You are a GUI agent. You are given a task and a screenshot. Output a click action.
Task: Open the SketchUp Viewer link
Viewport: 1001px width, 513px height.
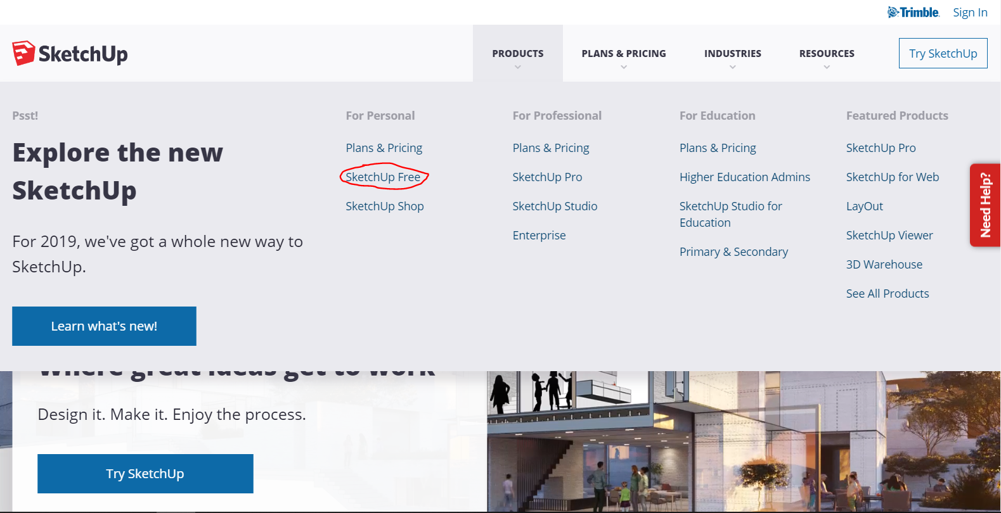point(889,235)
